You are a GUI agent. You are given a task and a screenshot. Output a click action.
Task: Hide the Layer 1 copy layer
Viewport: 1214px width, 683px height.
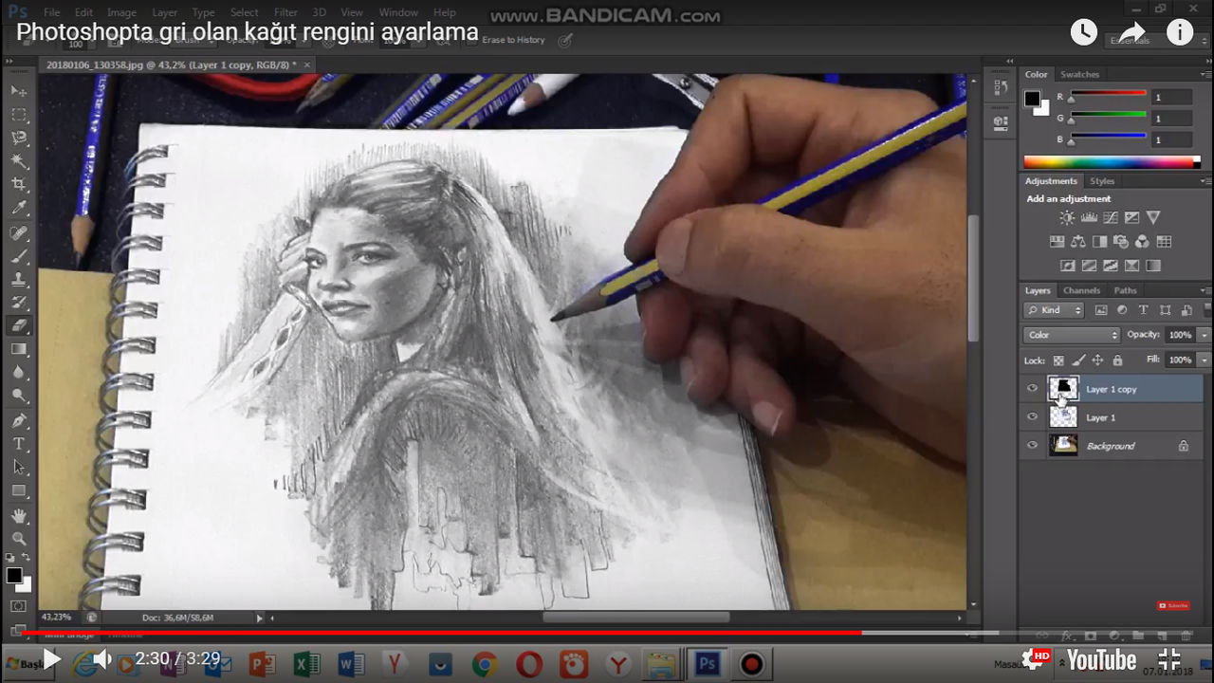coord(1032,389)
